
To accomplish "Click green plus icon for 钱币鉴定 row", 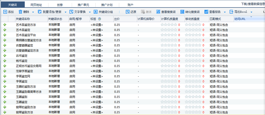I will point(5,61).
